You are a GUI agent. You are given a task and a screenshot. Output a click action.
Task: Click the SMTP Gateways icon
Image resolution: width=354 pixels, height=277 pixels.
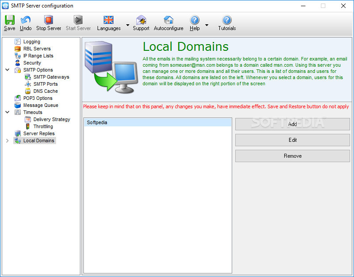click(28, 77)
